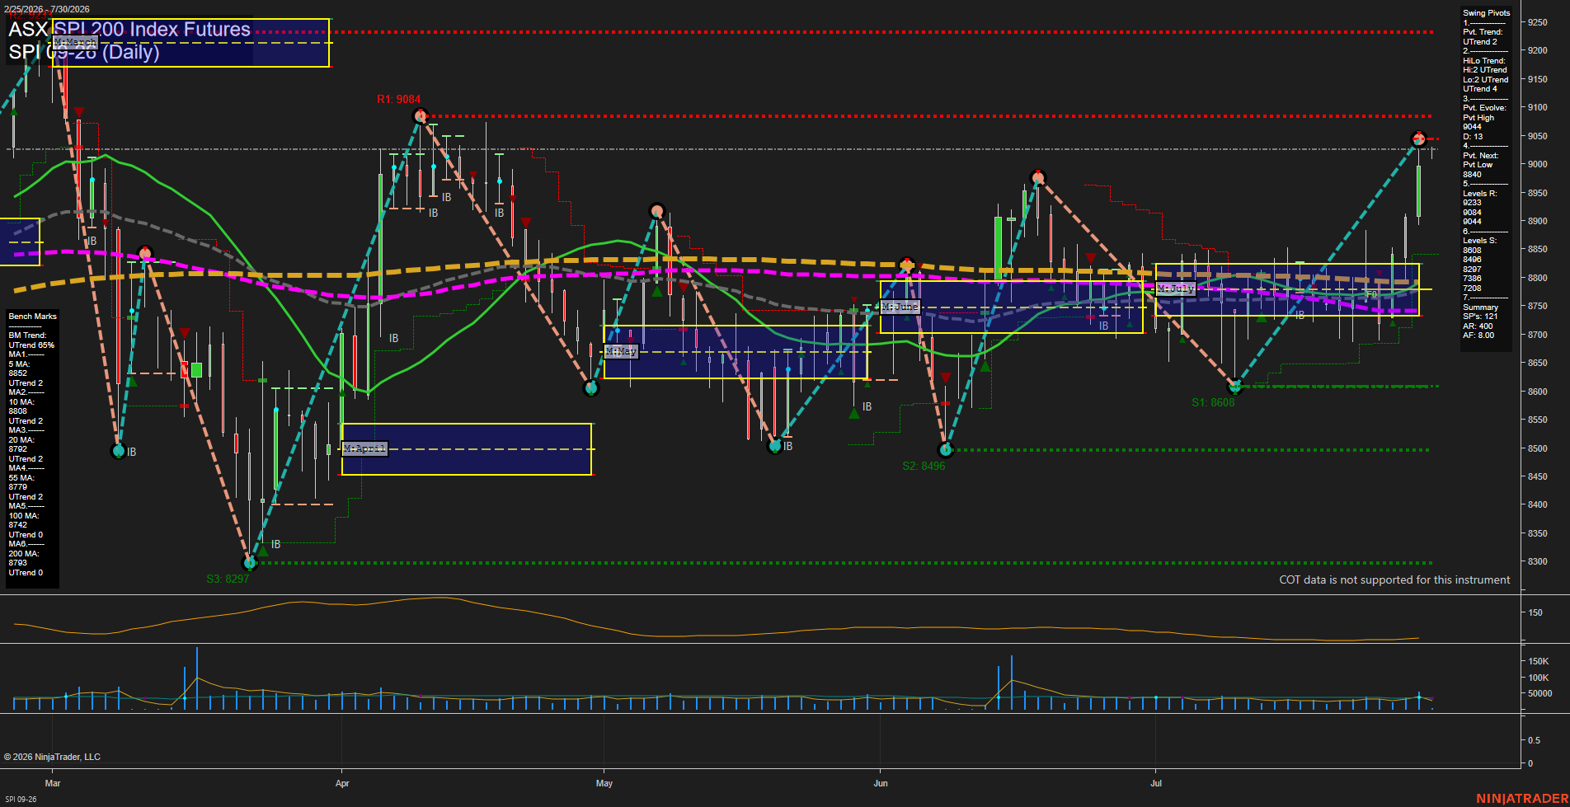Click 50000 on the volume axis

click(x=1540, y=693)
